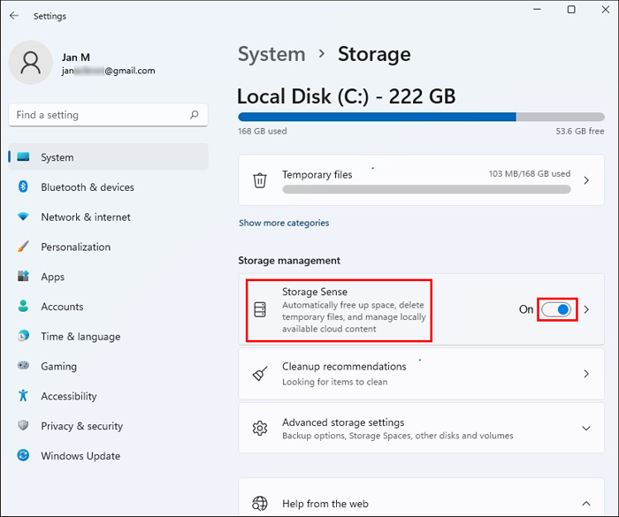Click the gmail.com account email text
This screenshot has width=619, height=517.
tap(108, 71)
